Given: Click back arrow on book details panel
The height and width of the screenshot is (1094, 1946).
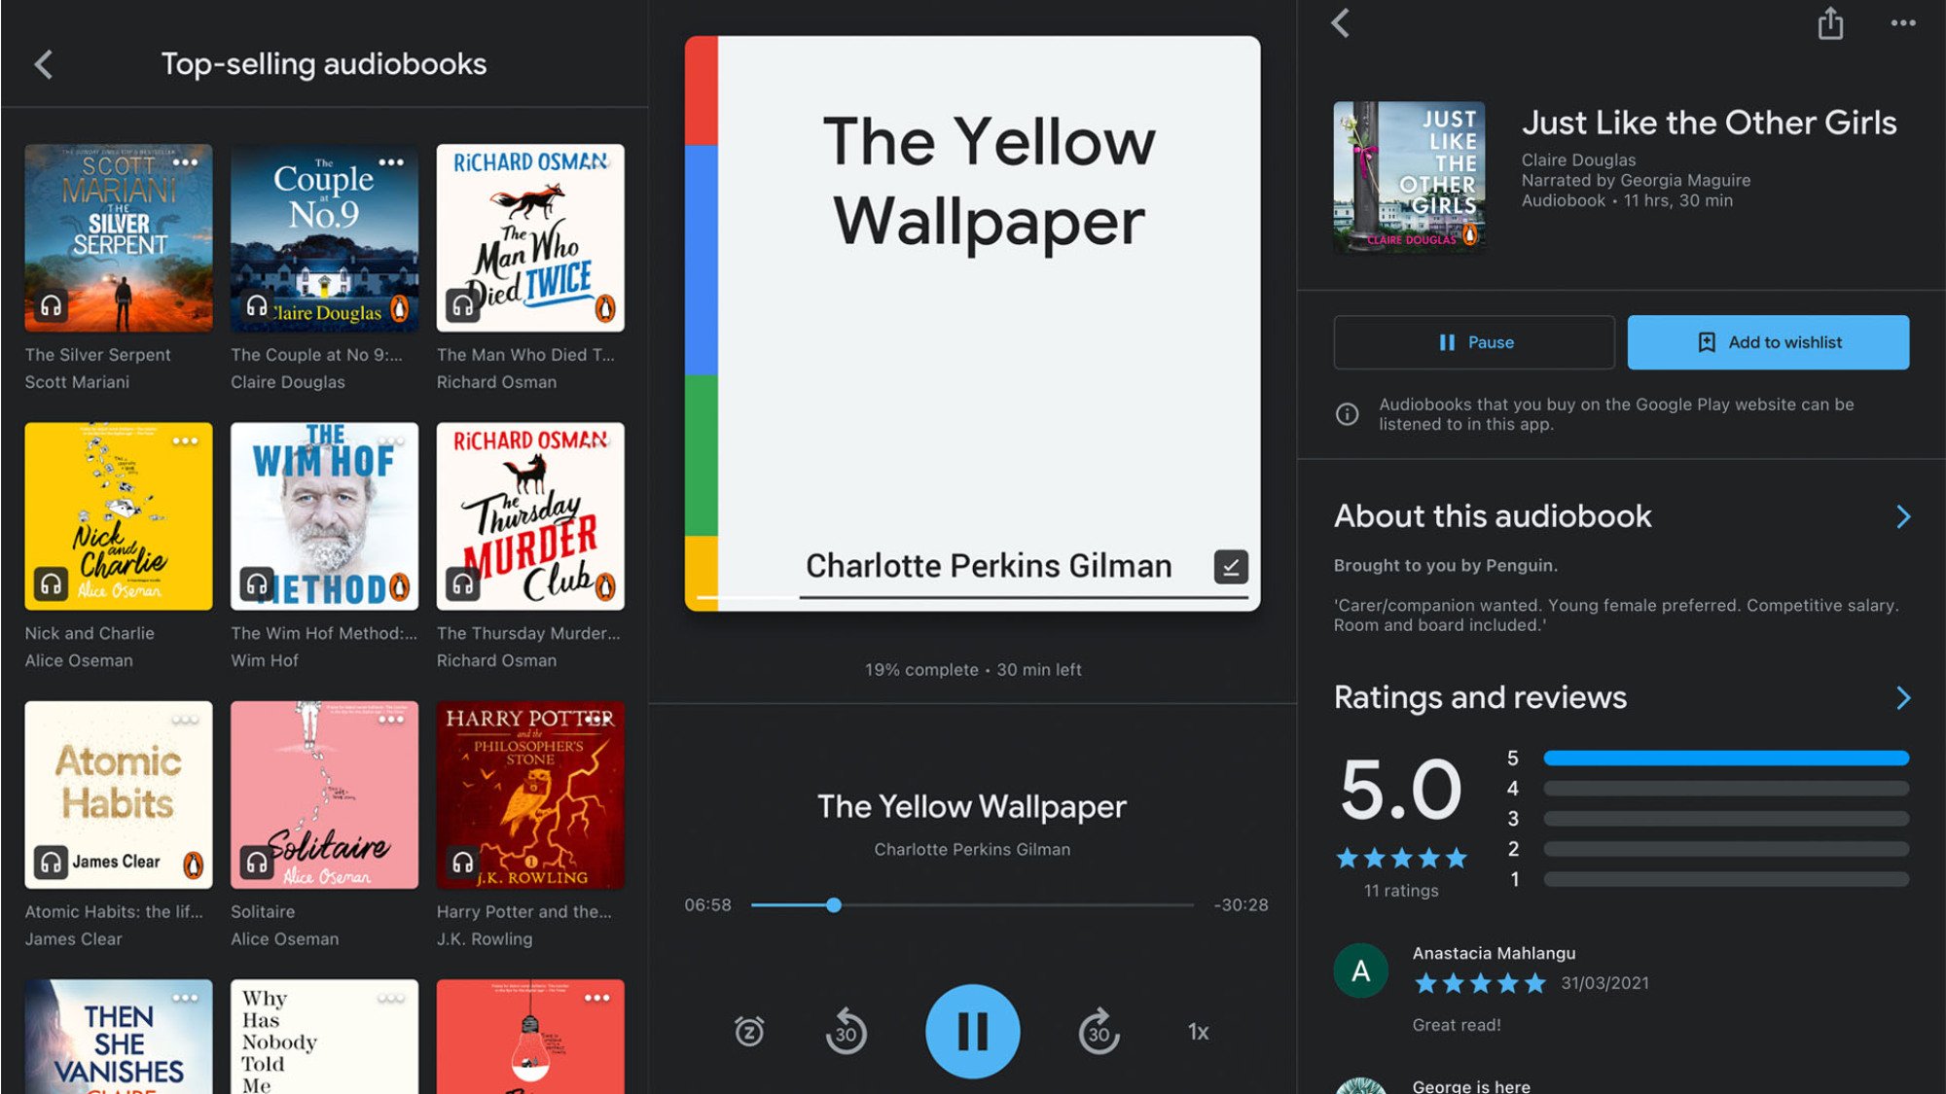Looking at the screenshot, I should tap(1341, 23).
